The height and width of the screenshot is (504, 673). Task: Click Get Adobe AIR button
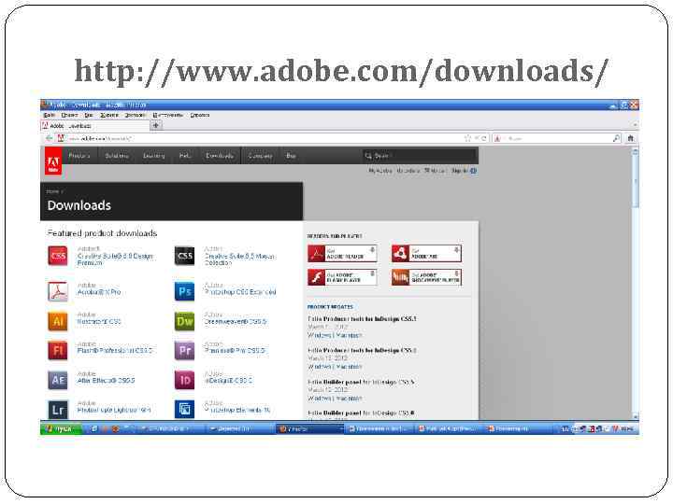(x=426, y=253)
